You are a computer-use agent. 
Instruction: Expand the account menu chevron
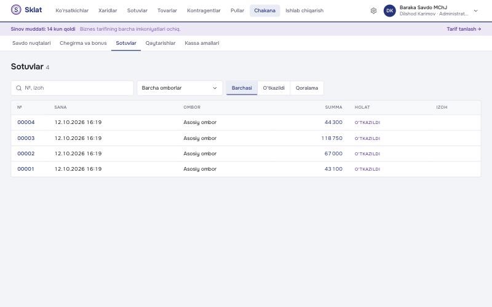point(475,10)
